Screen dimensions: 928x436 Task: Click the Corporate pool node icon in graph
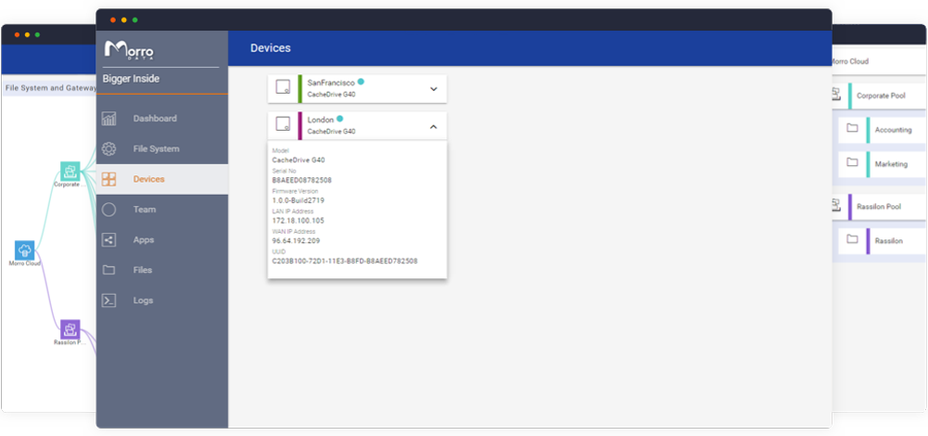[x=70, y=172]
